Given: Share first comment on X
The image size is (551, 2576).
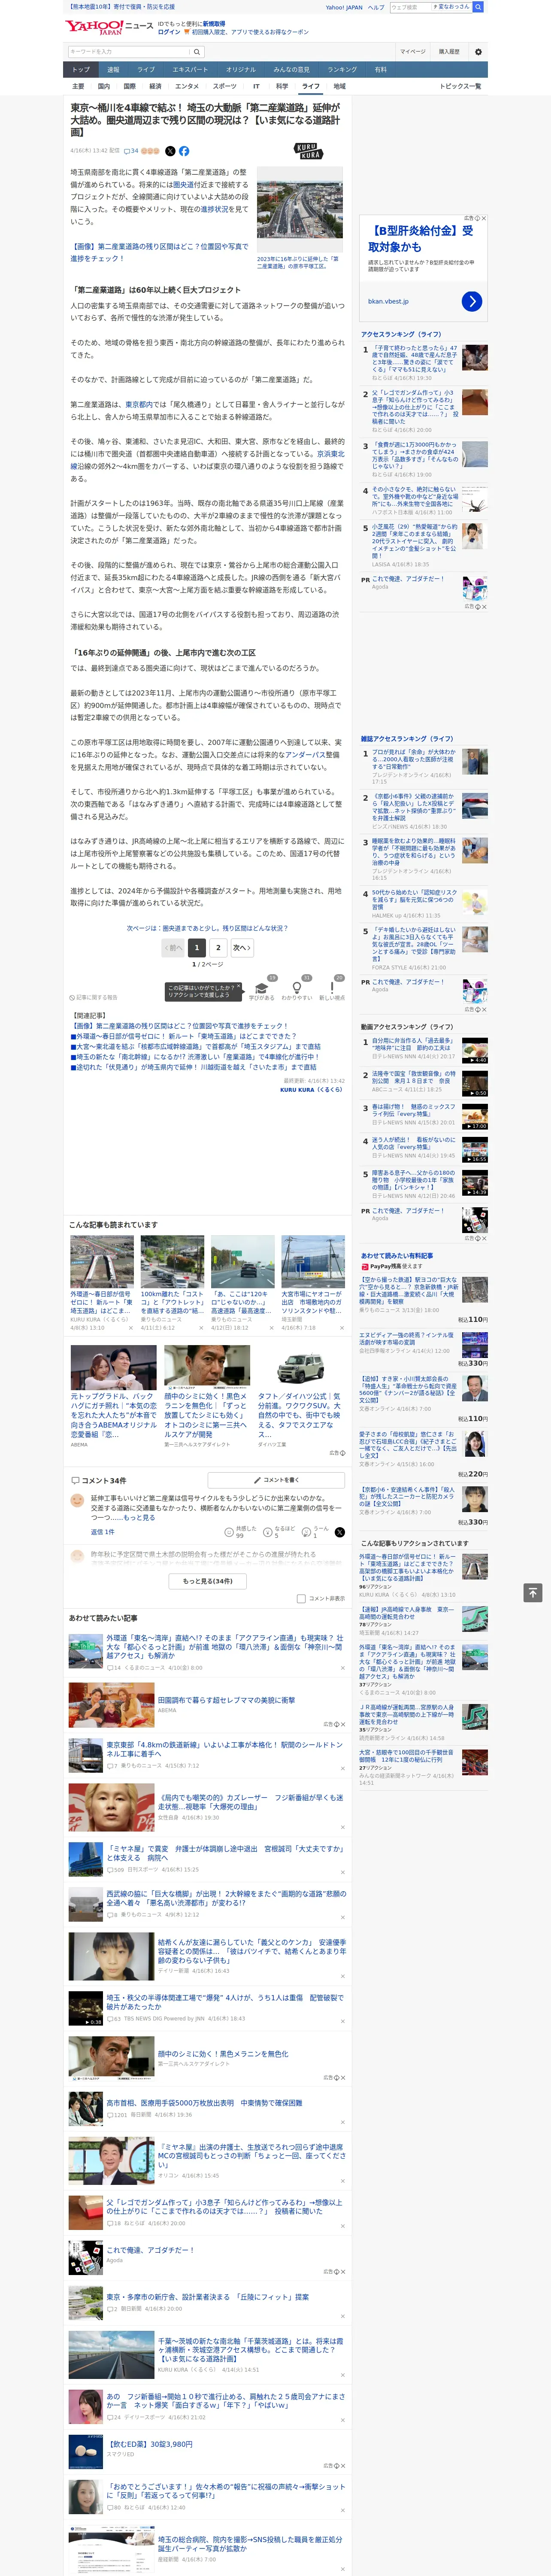Looking at the screenshot, I should 339,1531.
